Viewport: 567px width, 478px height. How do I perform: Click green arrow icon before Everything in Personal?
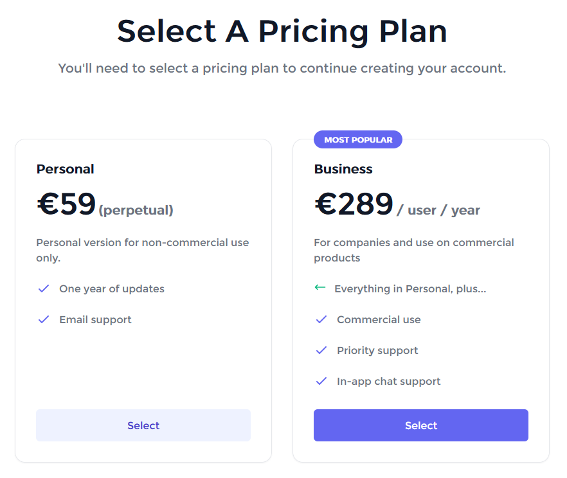[320, 288]
